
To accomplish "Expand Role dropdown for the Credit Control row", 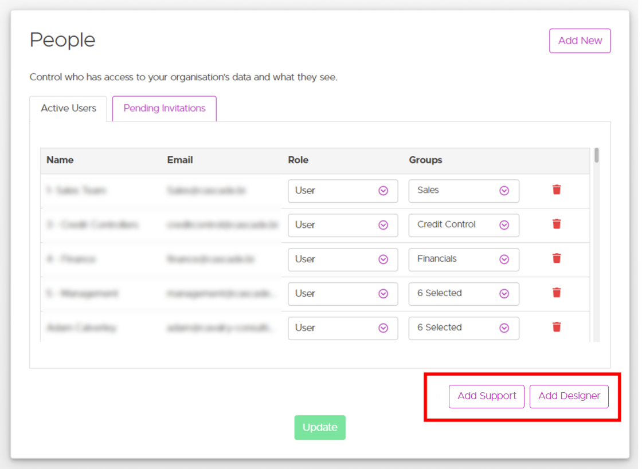I will click(x=343, y=225).
